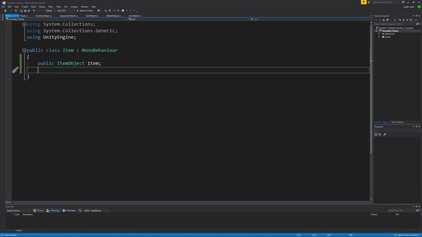Screen dimensions: 422x237
Task: Open the Build + IntelliSense dropdown
Action: (x=96, y=211)
